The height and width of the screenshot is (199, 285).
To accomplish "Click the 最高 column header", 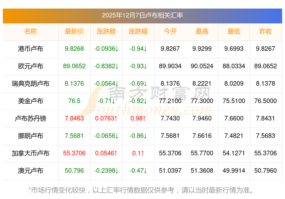I will (202, 31).
